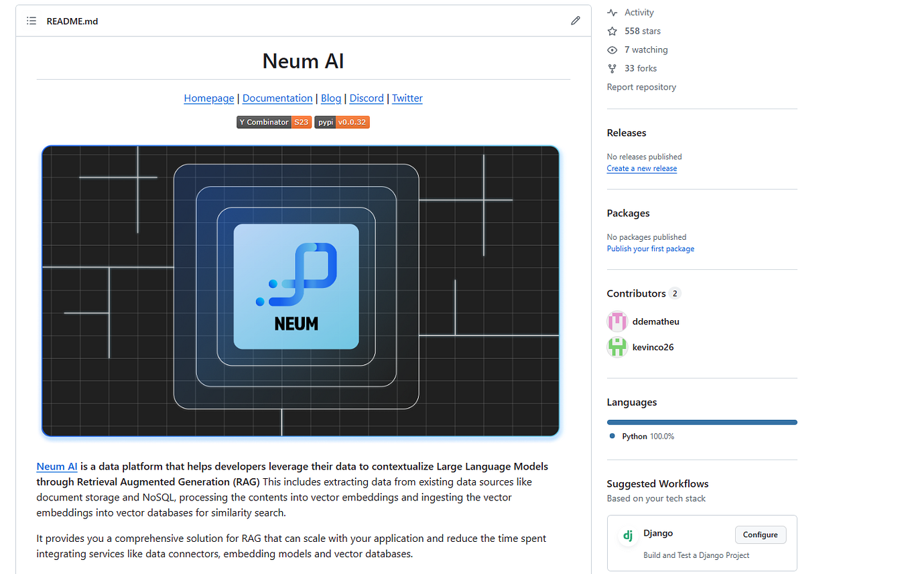Open kevinco26's contributor avatar
The image size is (910, 574).
click(x=616, y=347)
